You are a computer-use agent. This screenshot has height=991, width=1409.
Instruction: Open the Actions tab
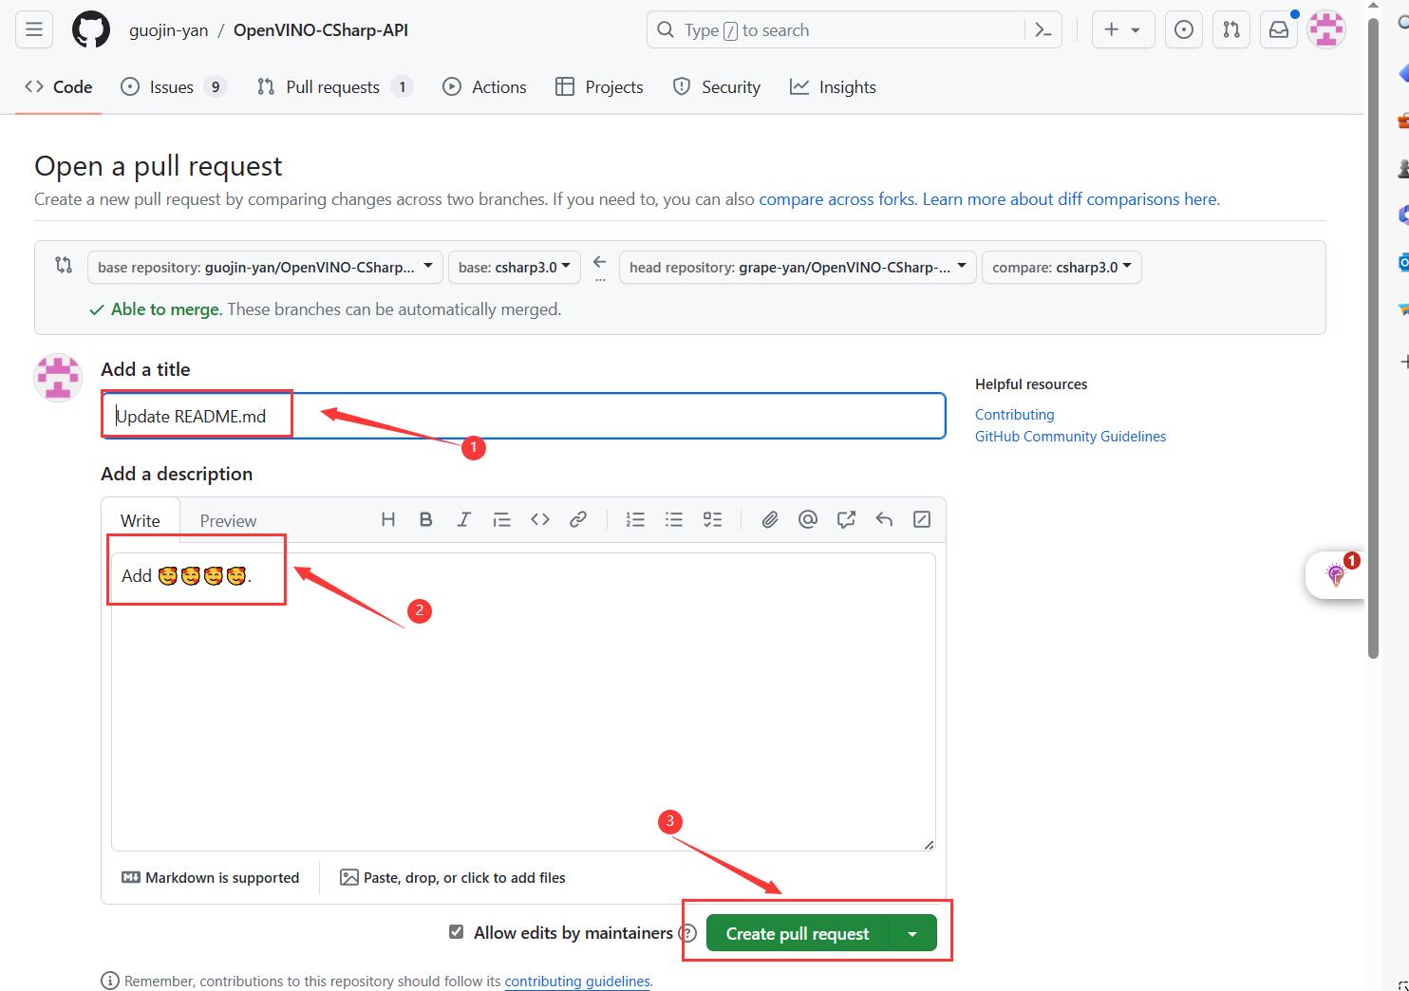tap(484, 86)
